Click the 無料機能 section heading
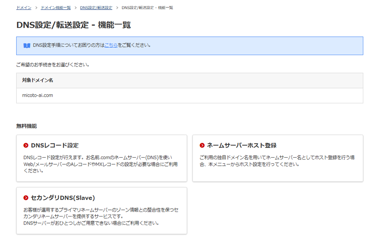Image resolution: width=375 pixels, height=241 pixels. (x=26, y=126)
